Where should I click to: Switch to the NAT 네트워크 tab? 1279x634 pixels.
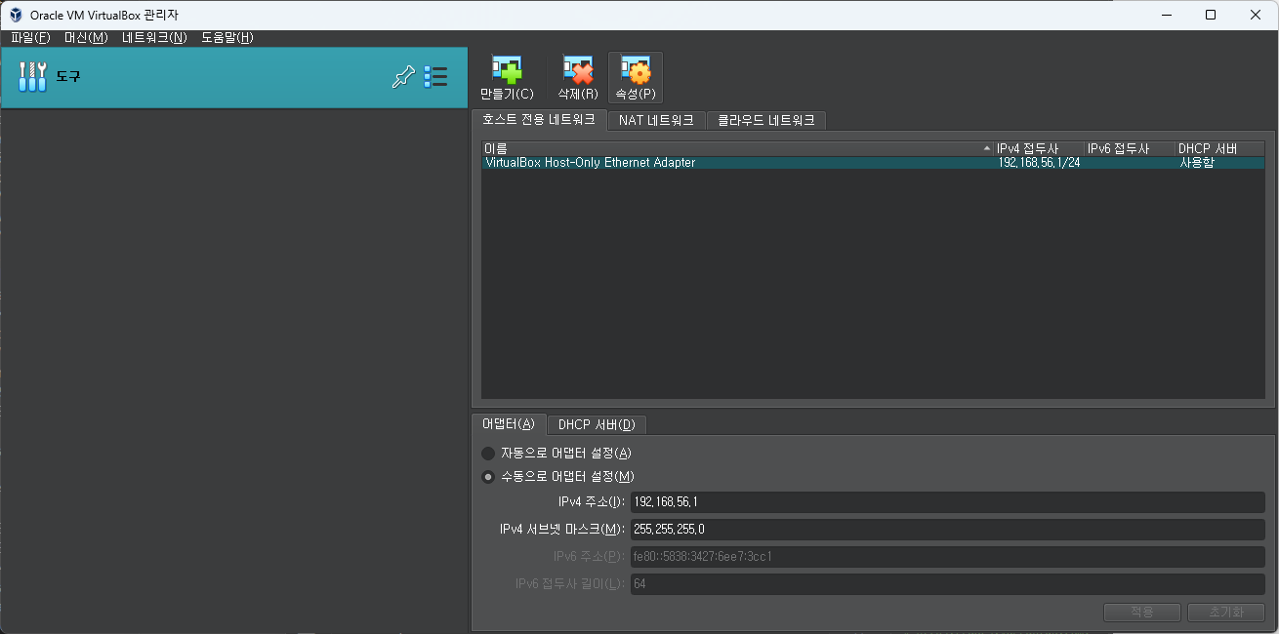click(x=656, y=120)
